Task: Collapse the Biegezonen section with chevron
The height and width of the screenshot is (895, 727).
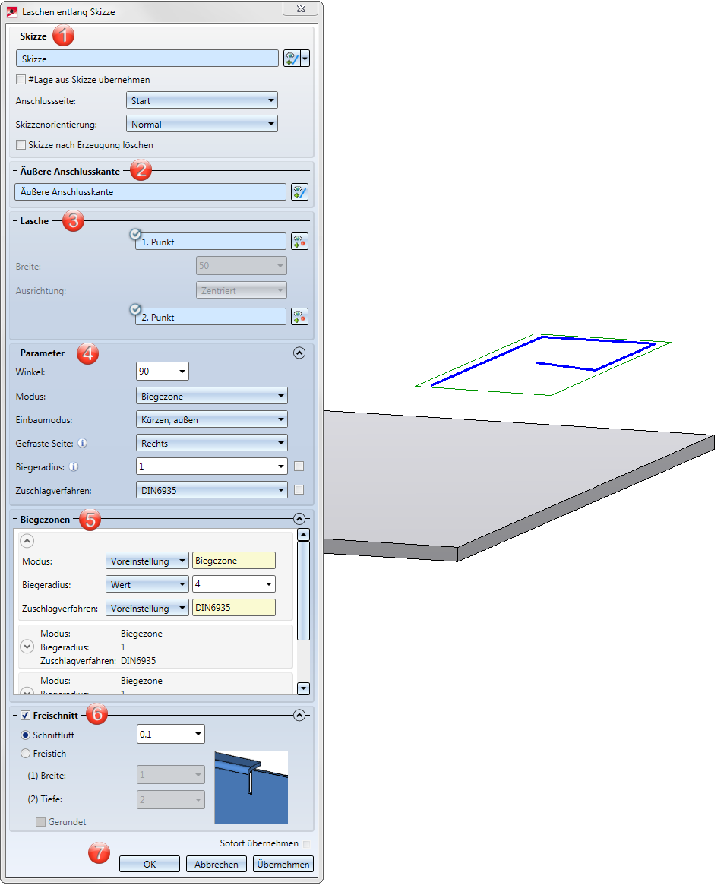Action: pyautogui.click(x=299, y=519)
